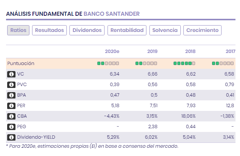The width and height of the screenshot is (240, 156).
Task: Click the Puntuación row label
Action: pyautogui.click(x=21, y=64)
